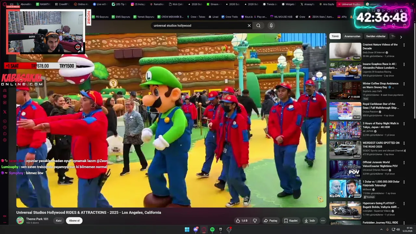
Task: Open Official Jurassic World VelociCoaster thumbnail
Action: coord(345,169)
